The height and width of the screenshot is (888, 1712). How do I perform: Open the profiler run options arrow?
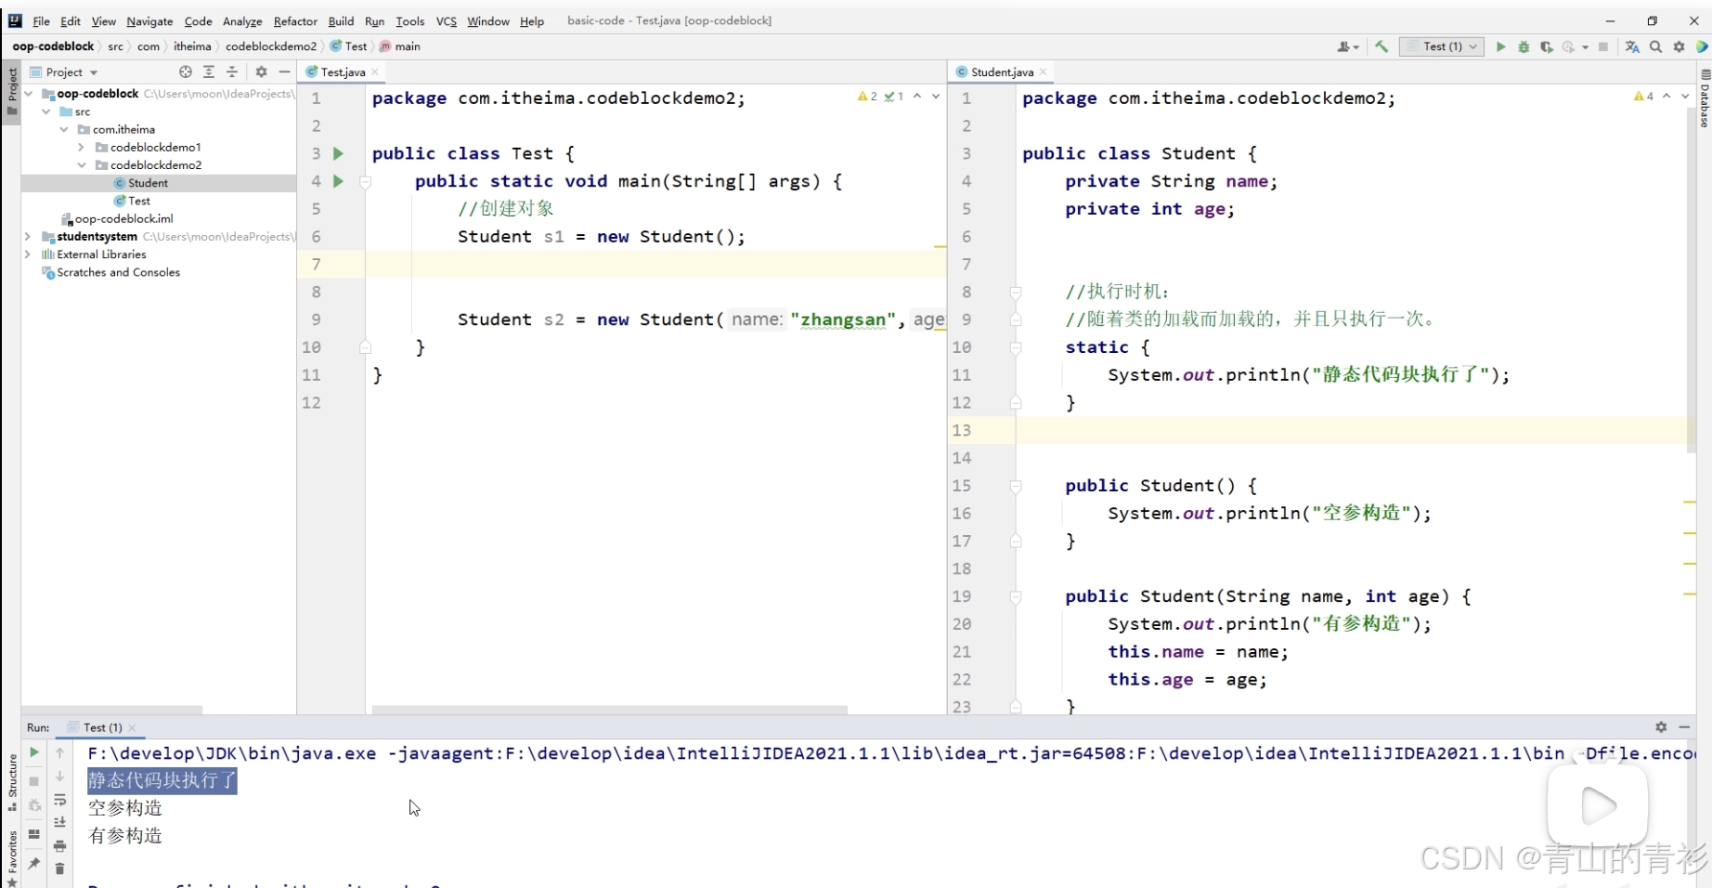tap(1585, 46)
